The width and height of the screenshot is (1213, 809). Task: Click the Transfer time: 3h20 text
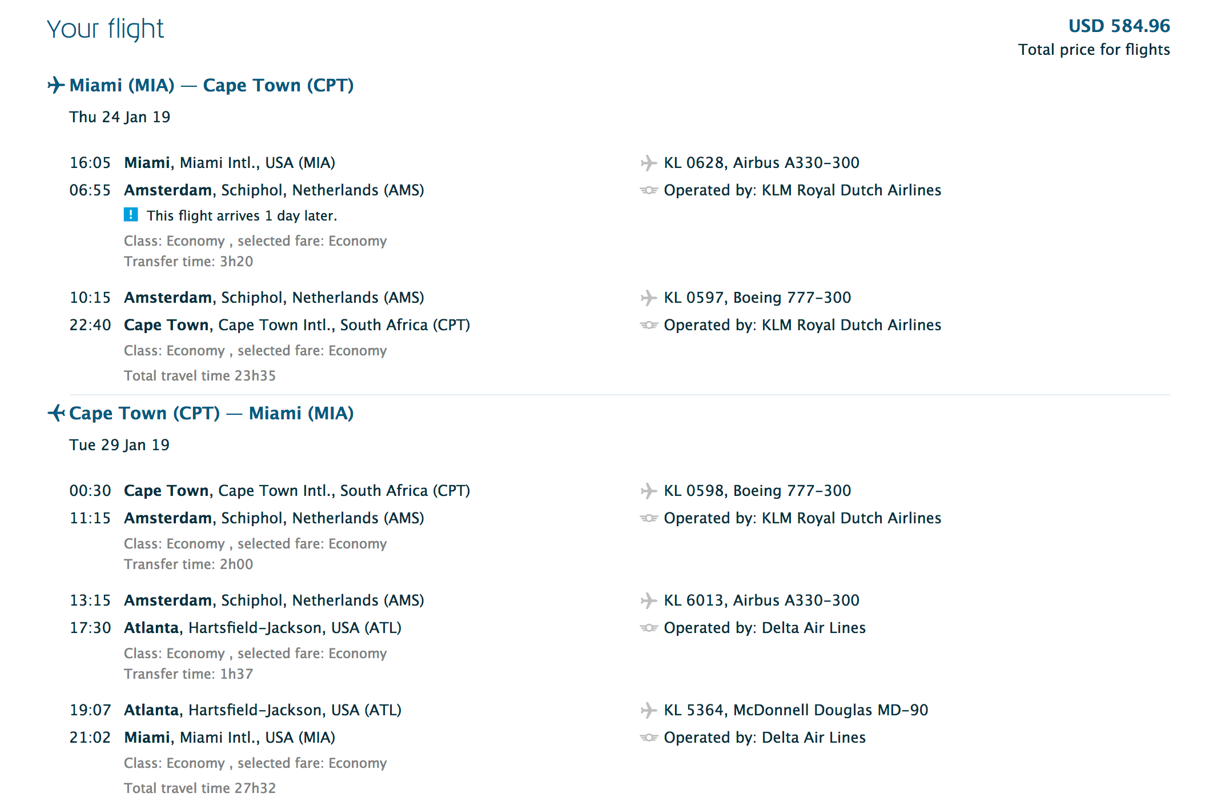click(x=188, y=261)
